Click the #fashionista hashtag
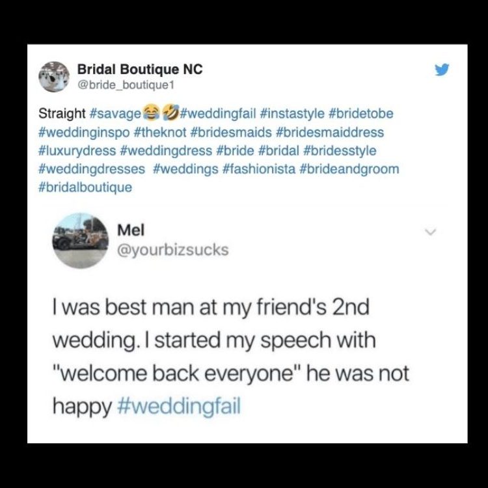Screen dimensions: 488x488 click(259, 169)
